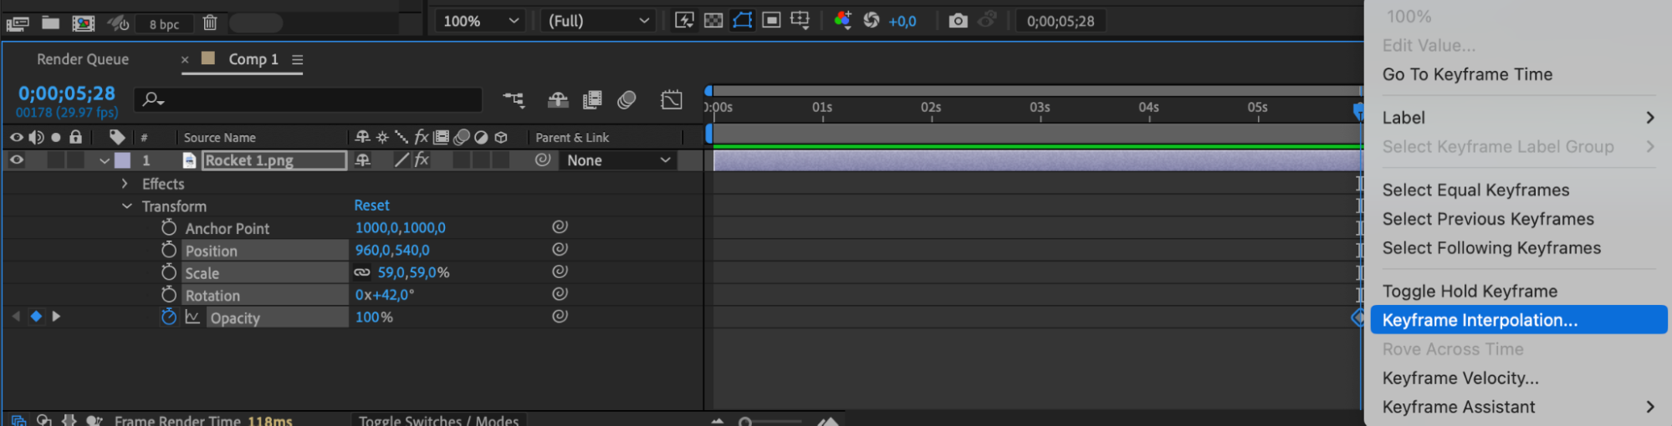1672x426 pixels.
Task: Toggle the transparency grid icon
Action: [x=713, y=20]
